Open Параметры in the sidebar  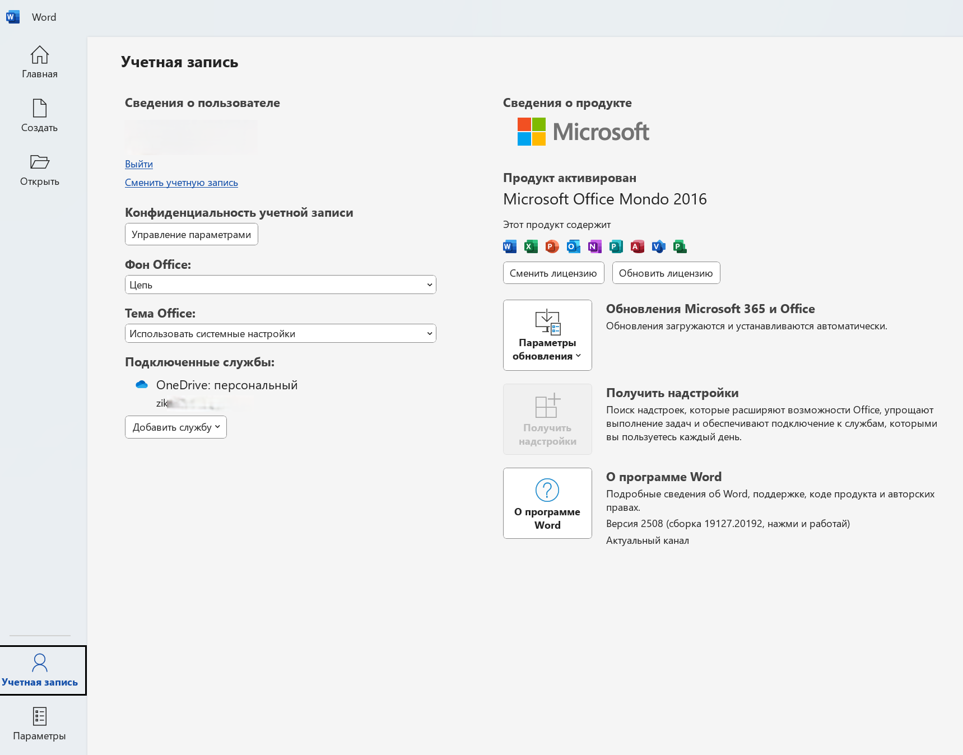coord(39,724)
